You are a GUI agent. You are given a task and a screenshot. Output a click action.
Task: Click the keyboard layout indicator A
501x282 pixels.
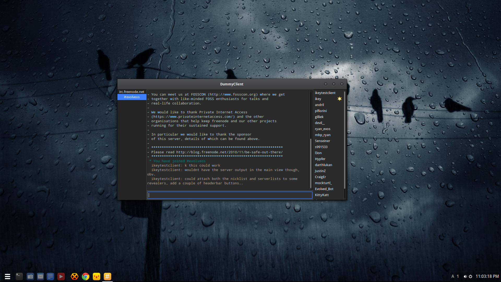point(453,276)
